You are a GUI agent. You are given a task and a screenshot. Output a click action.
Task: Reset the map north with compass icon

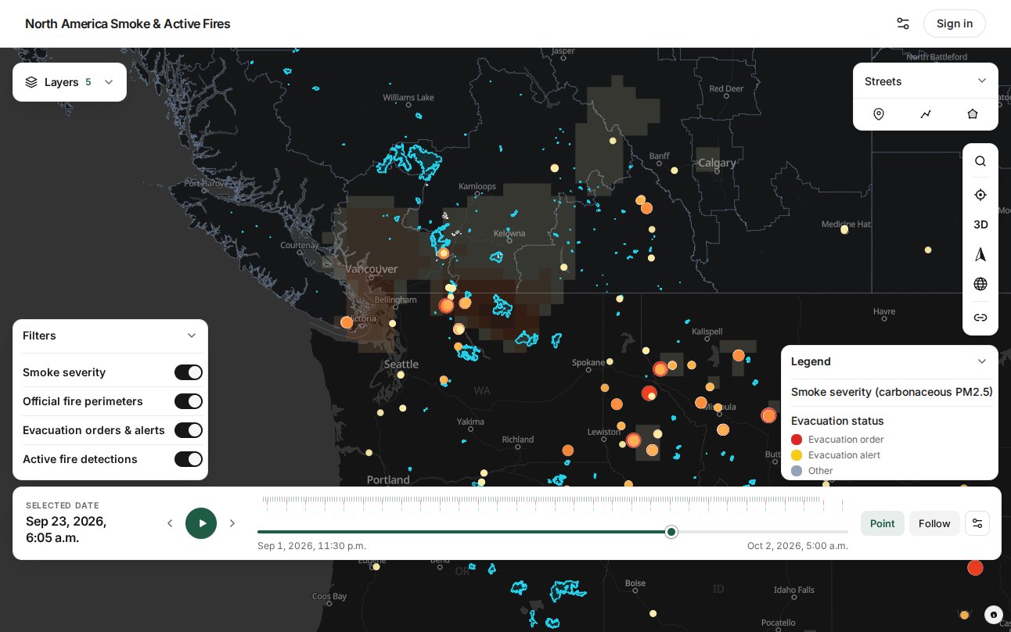(x=980, y=254)
